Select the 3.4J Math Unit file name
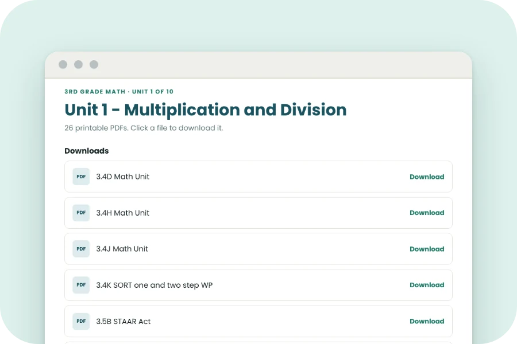The width and height of the screenshot is (517, 344). pos(122,249)
